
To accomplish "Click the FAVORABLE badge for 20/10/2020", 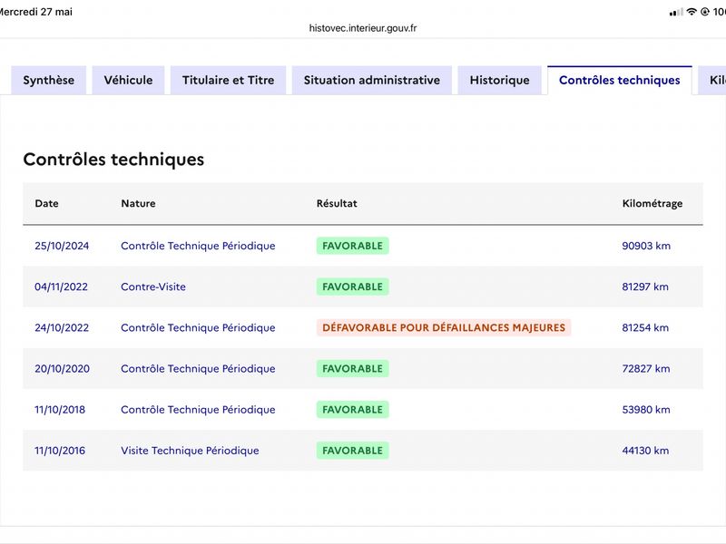I will coord(353,369).
